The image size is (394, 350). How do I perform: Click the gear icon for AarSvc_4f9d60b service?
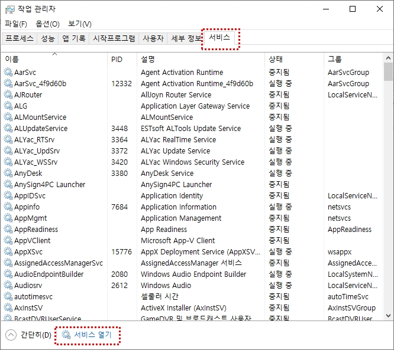[x=8, y=83]
